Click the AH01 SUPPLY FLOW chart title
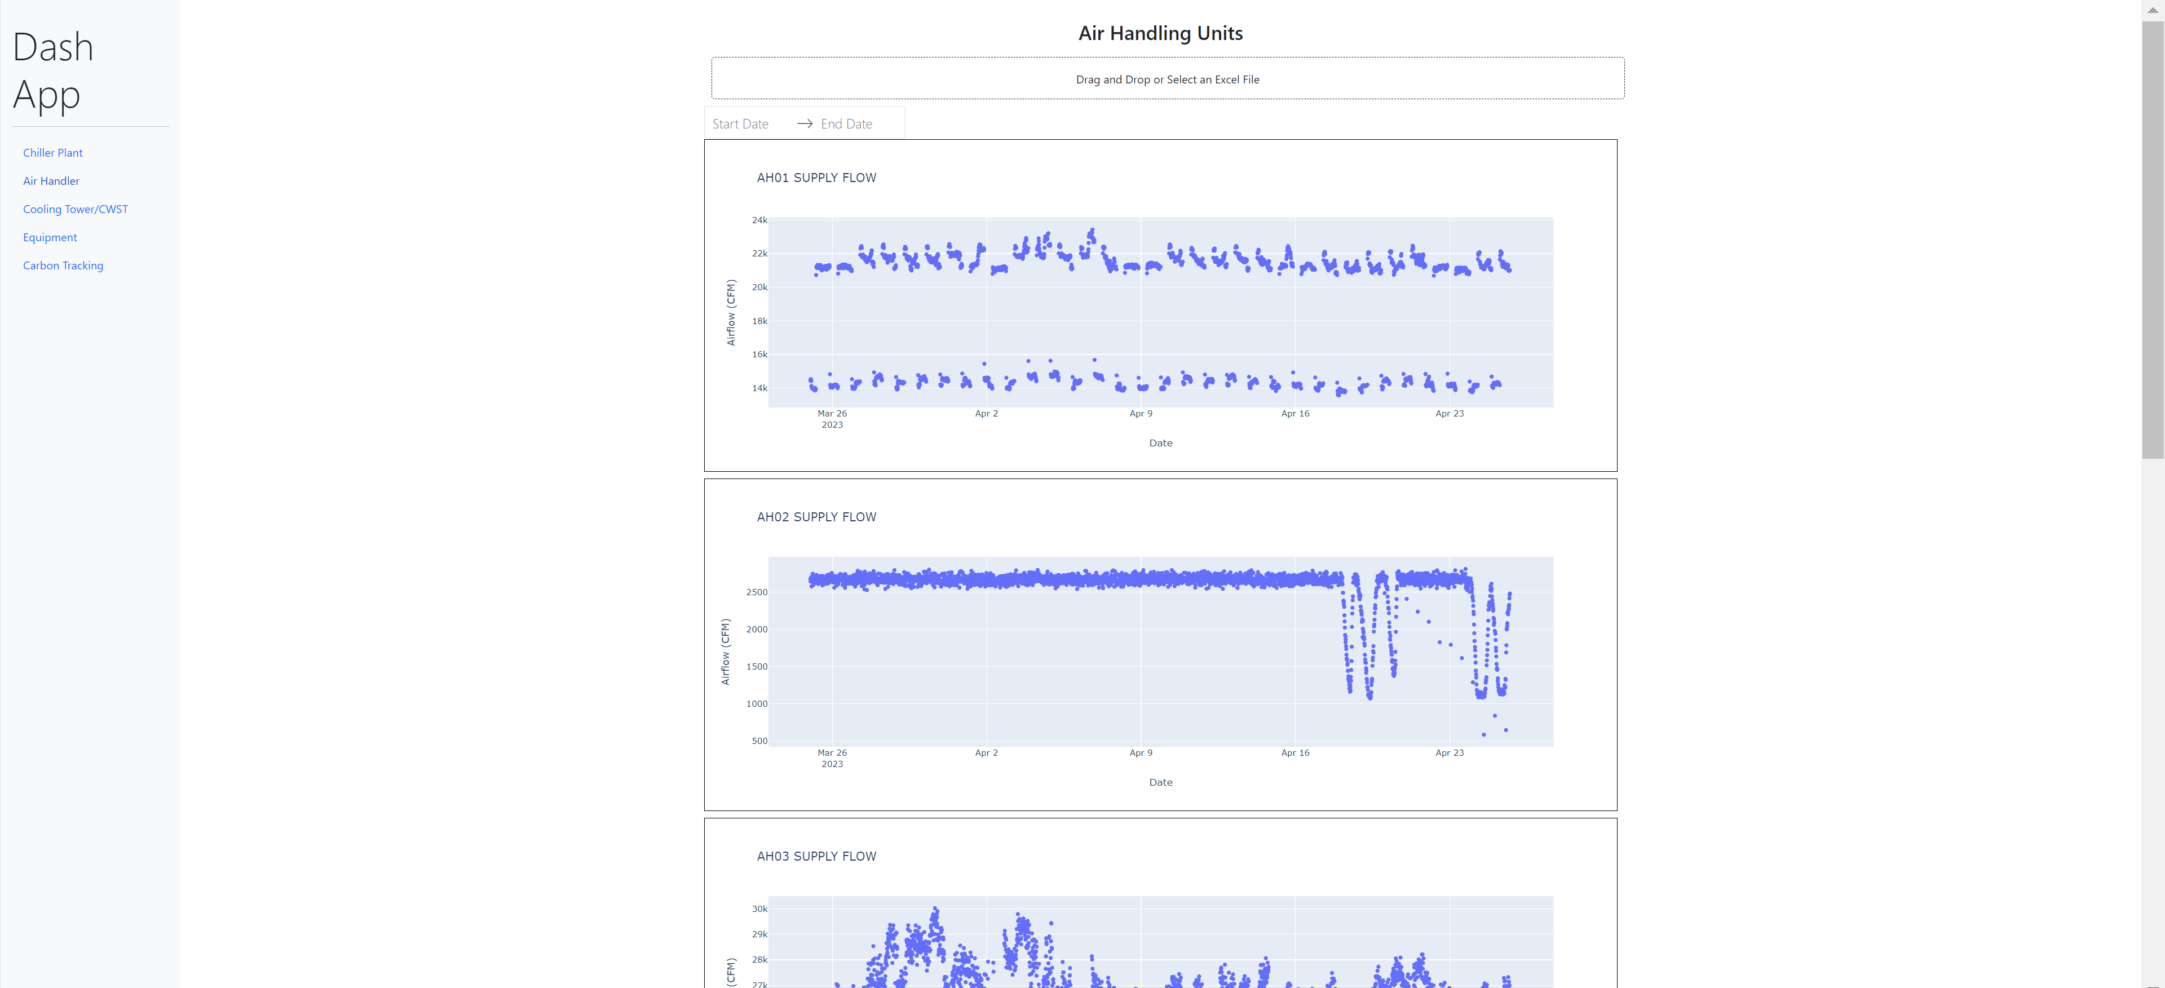Screen dimensions: 2165x988 pyautogui.click(x=816, y=178)
